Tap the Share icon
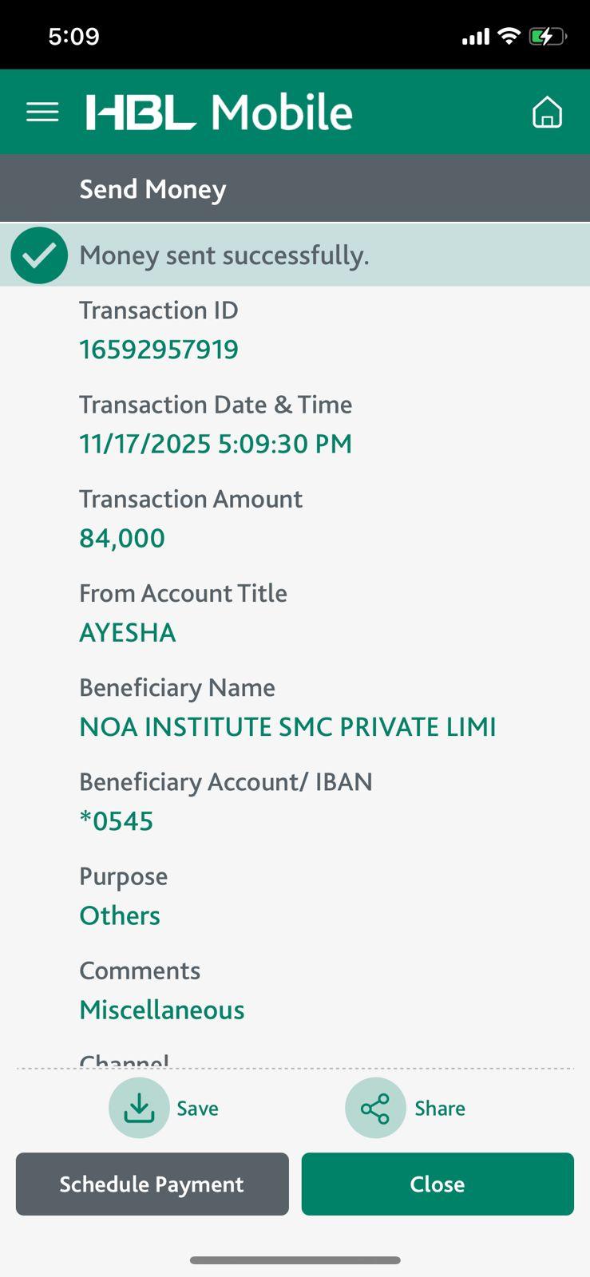Screen dimensions: 590x1277 [375, 1108]
